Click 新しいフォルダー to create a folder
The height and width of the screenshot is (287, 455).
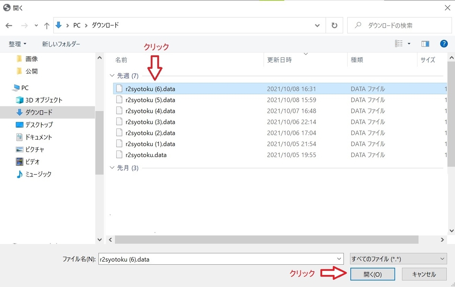(x=61, y=44)
